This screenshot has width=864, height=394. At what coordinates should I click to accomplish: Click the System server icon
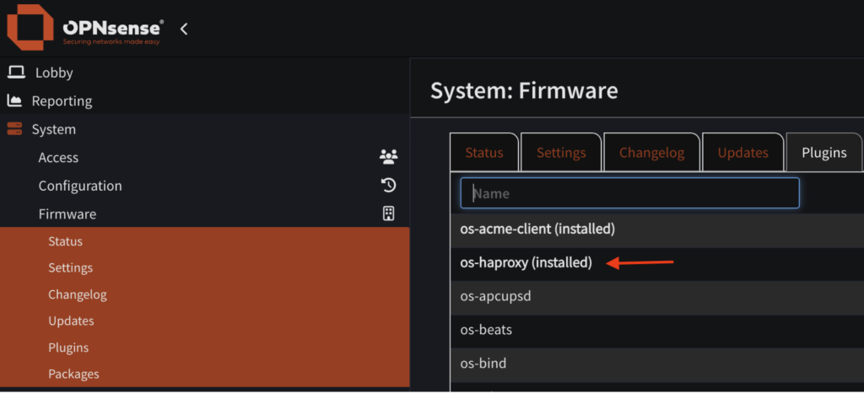coord(14,129)
